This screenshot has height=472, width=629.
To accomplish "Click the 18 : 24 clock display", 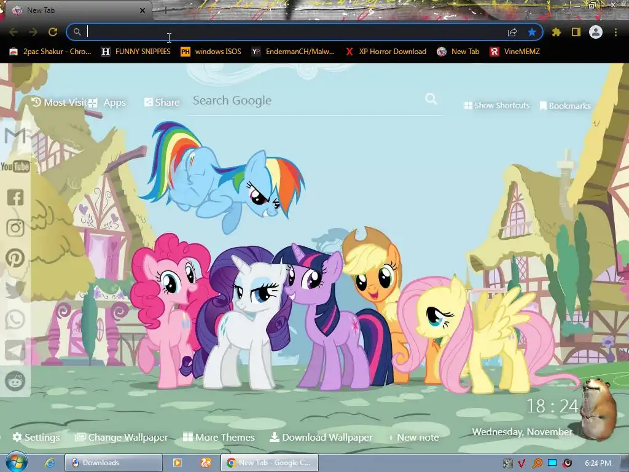I will 552,406.
